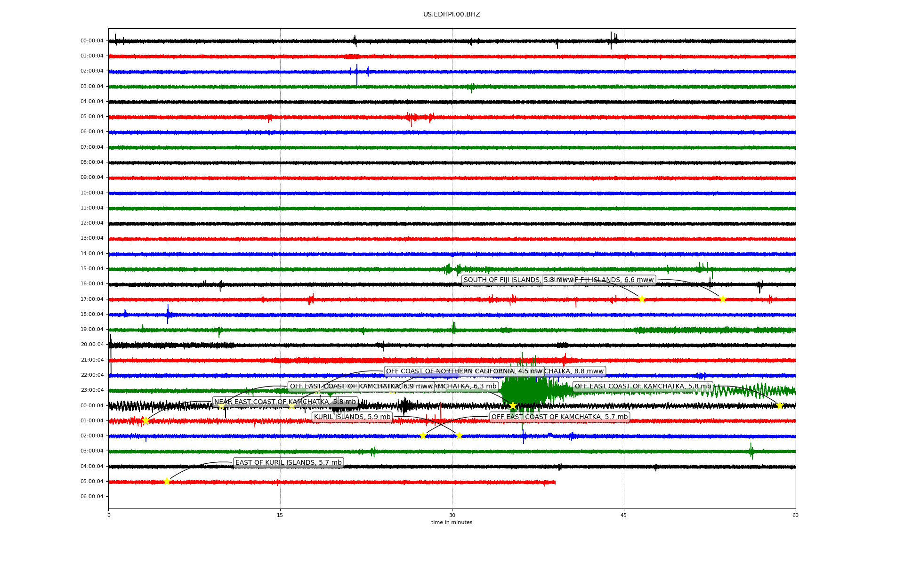Select the 13:00:04 trace time label

[x=92, y=238]
